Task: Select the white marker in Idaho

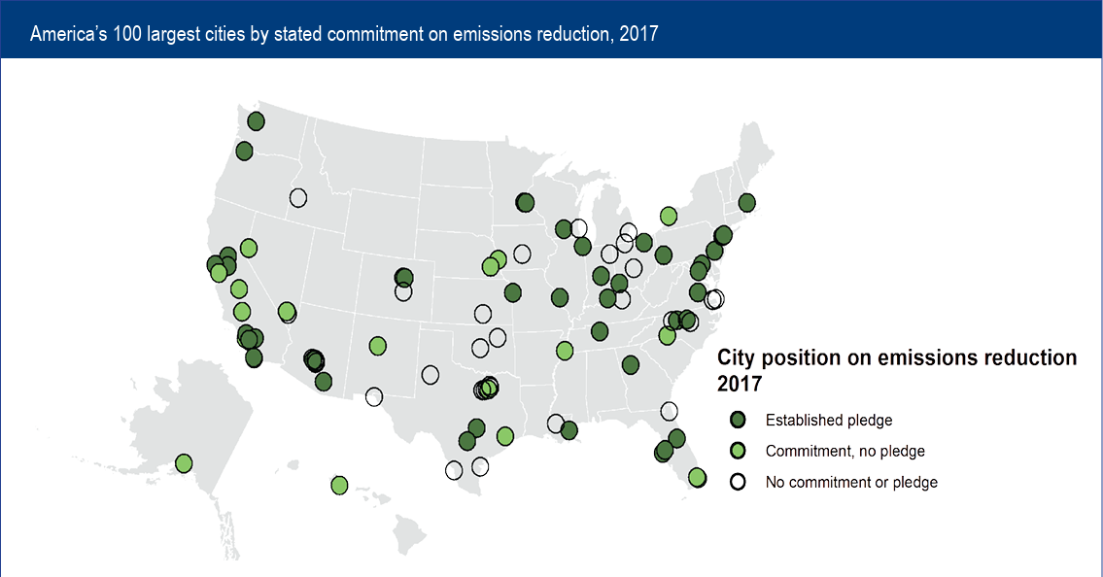Action: tap(298, 197)
